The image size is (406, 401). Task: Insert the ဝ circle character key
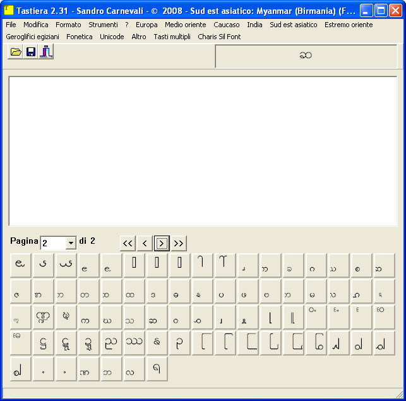pos(180,317)
